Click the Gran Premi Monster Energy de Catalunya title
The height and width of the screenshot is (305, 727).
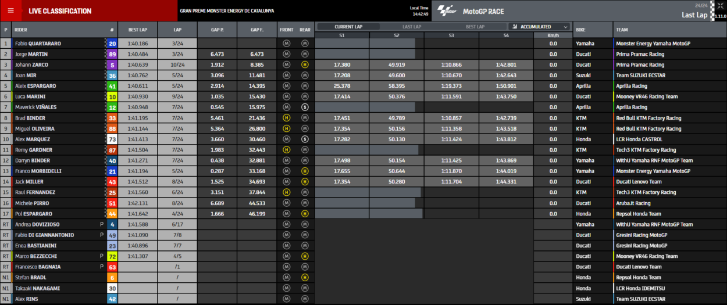pos(227,11)
